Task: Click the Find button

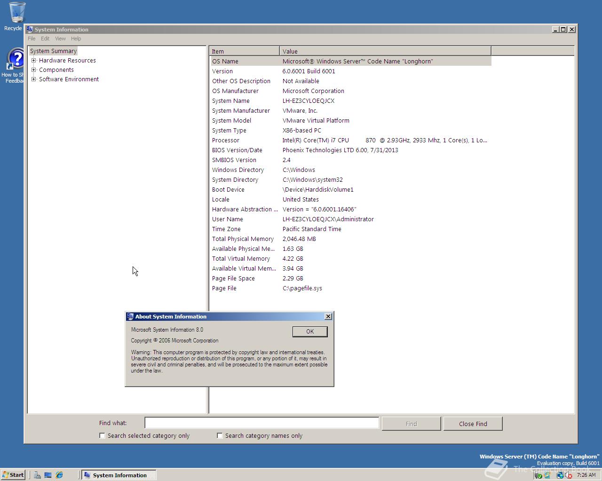Action: point(411,424)
